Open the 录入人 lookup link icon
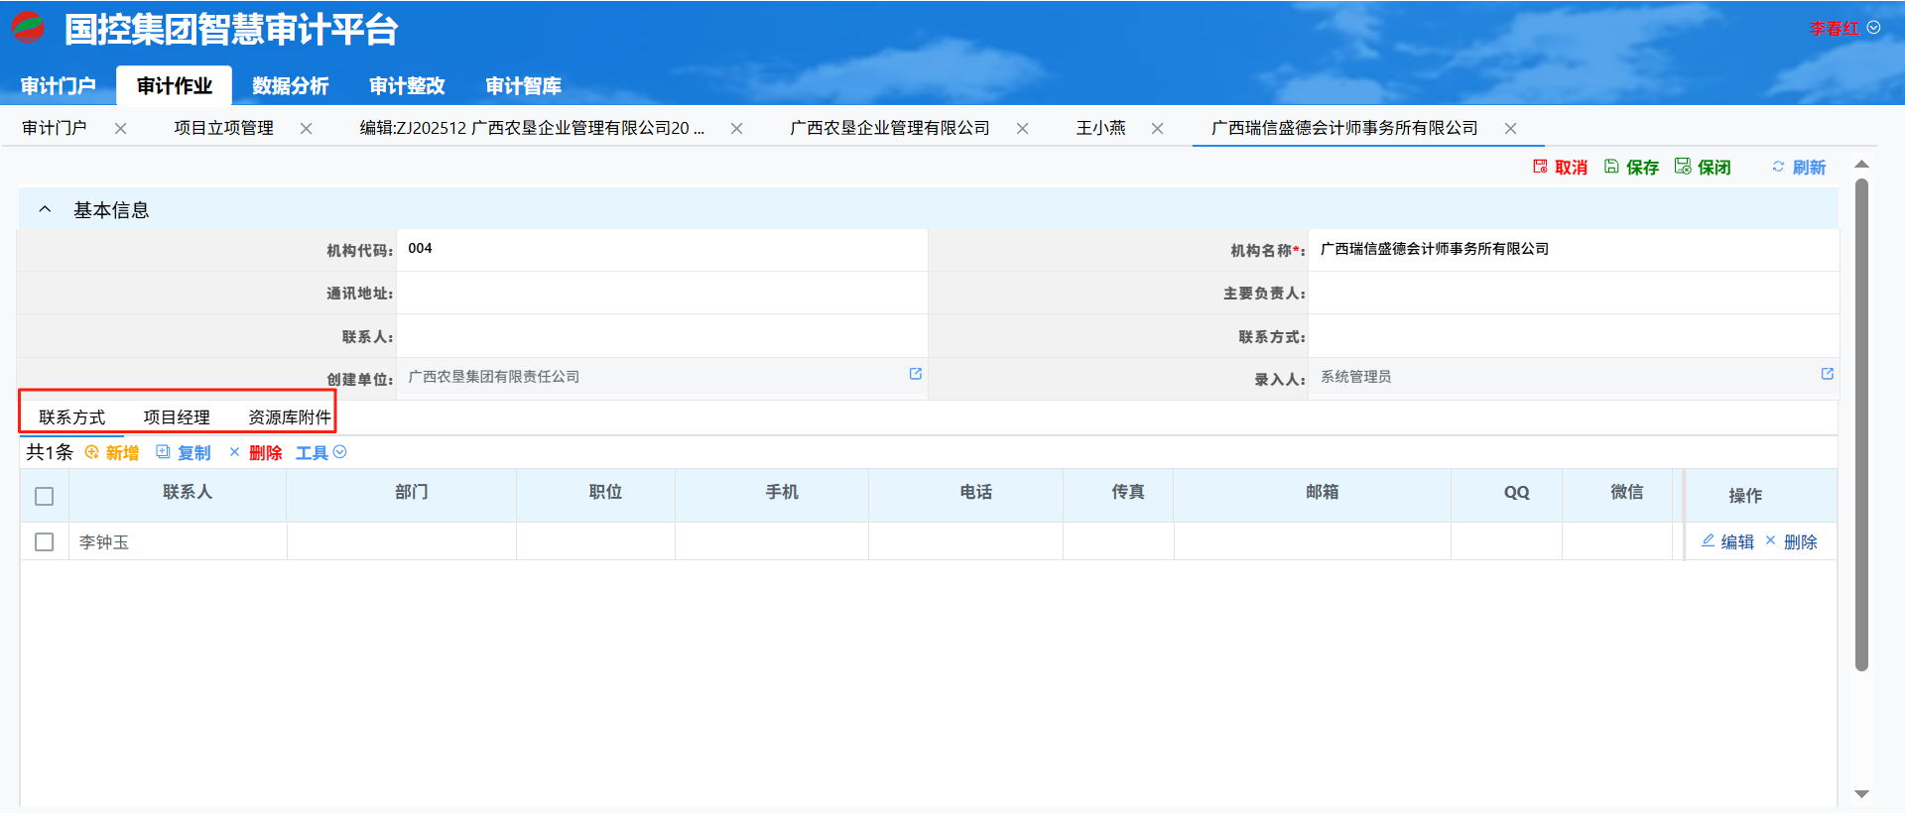The image size is (1905, 832). [x=1827, y=374]
